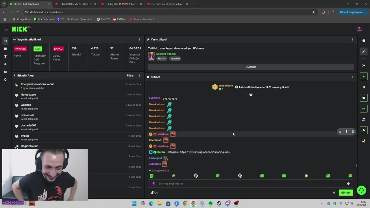The width and height of the screenshot is (370, 208).
Task: Click the focus frame icon in right sidebar
Action: click(x=364, y=66)
